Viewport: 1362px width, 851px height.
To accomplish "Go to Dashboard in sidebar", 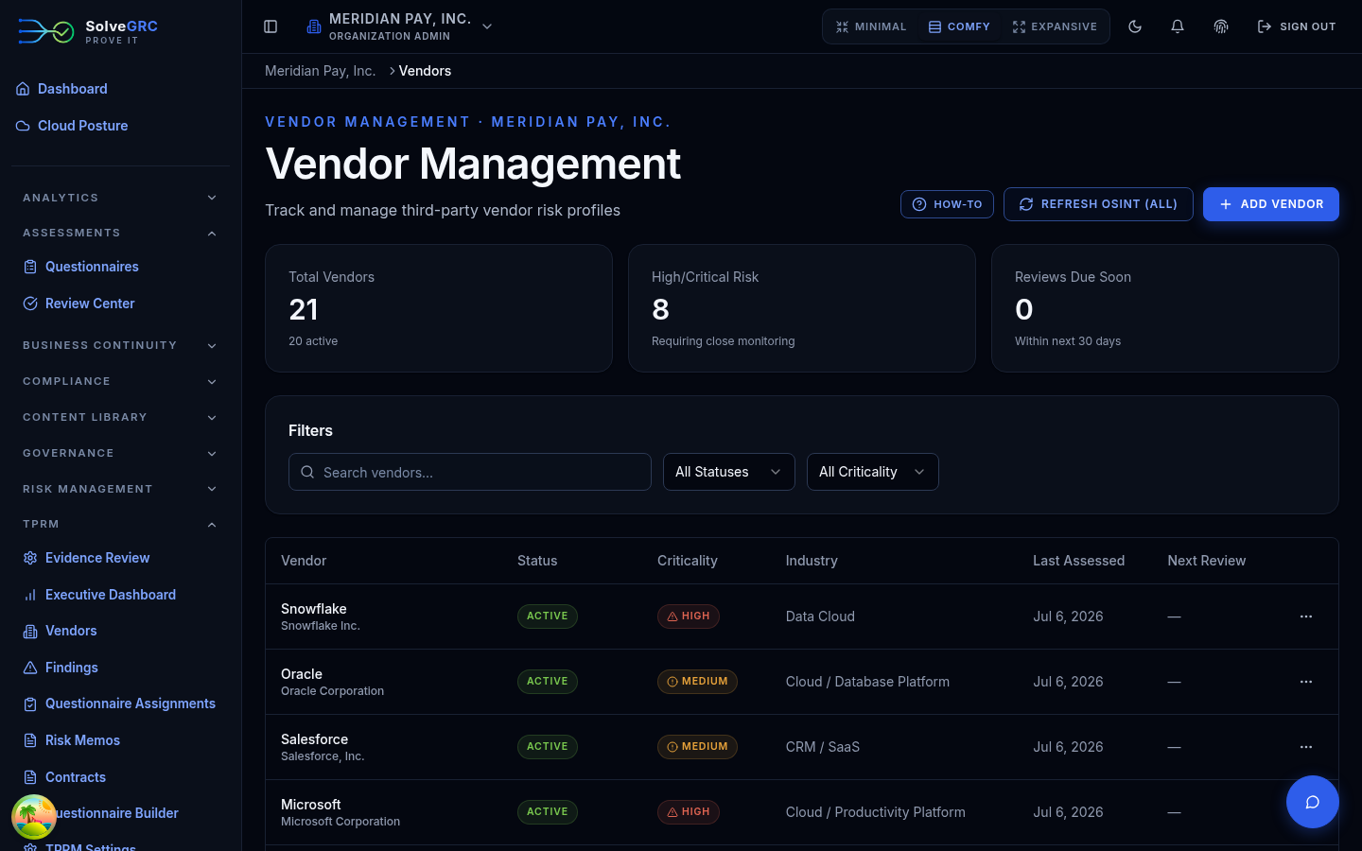I will click(x=73, y=89).
